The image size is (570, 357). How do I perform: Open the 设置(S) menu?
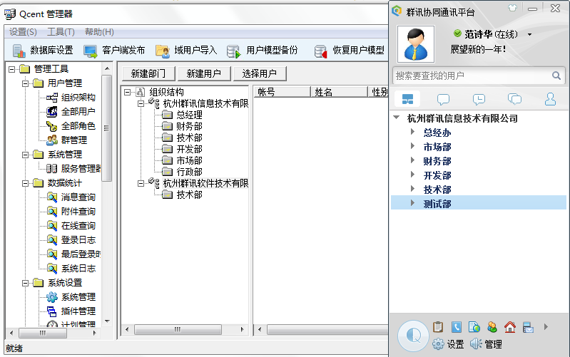click(23, 32)
